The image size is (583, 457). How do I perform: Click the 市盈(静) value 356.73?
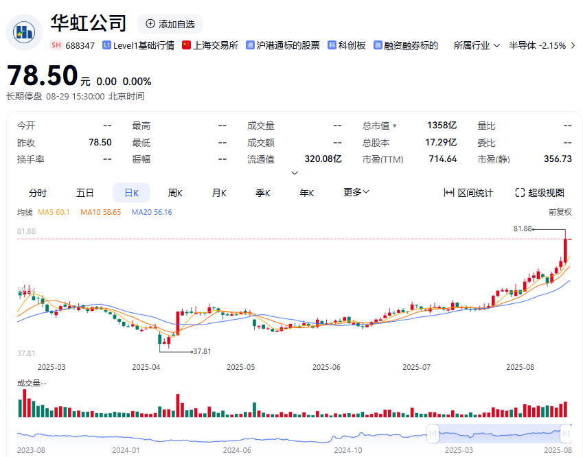pyautogui.click(x=558, y=159)
